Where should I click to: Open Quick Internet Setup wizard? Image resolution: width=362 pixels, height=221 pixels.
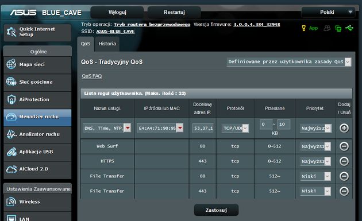tap(37, 32)
